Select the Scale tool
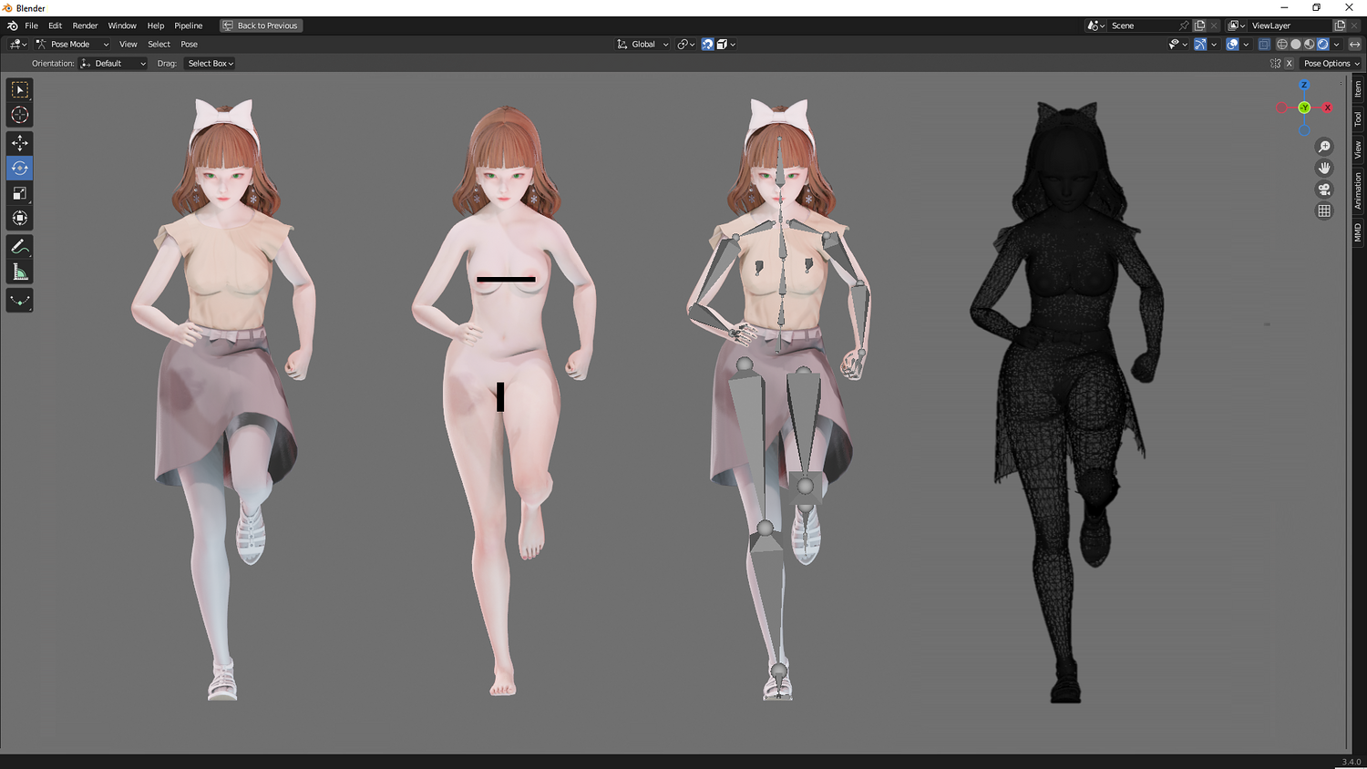1367x769 pixels. pos(19,193)
